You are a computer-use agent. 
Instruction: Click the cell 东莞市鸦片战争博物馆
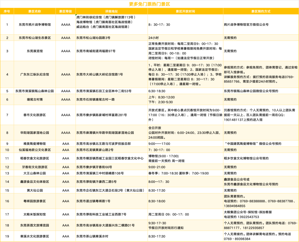[35, 24]
